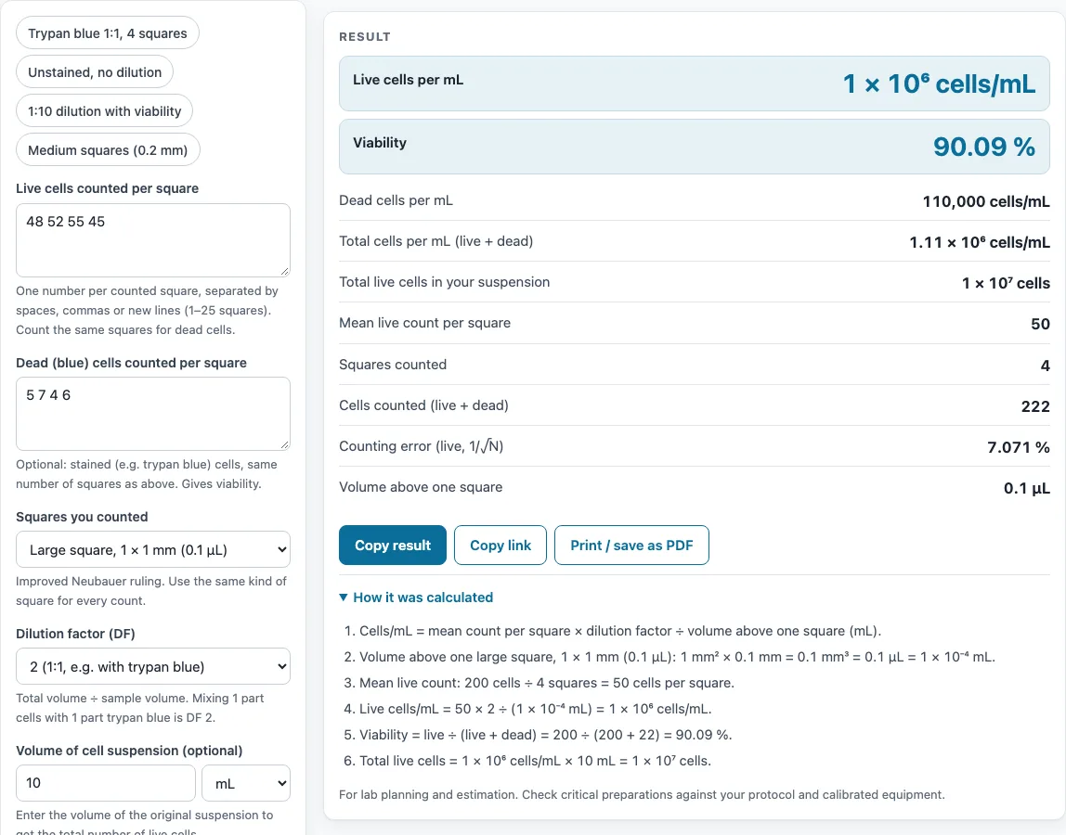Click the Viability label in results
Viewport: 1066px width, 835px height.
(380, 143)
